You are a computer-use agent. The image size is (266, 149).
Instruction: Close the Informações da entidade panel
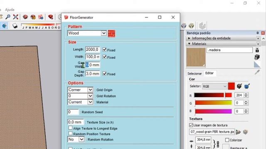click(258, 38)
